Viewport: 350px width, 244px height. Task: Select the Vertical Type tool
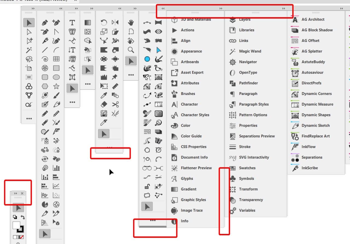[72, 50]
